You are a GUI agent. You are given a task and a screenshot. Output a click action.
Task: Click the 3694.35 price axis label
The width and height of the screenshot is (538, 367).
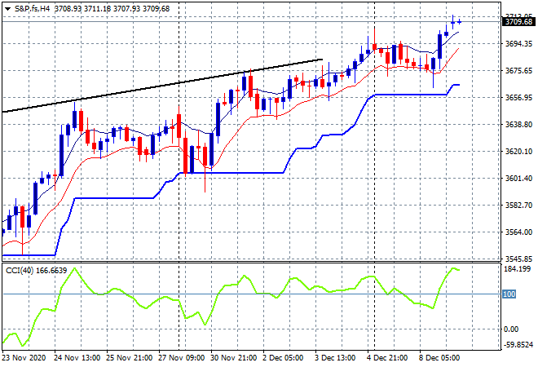pos(518,43)
